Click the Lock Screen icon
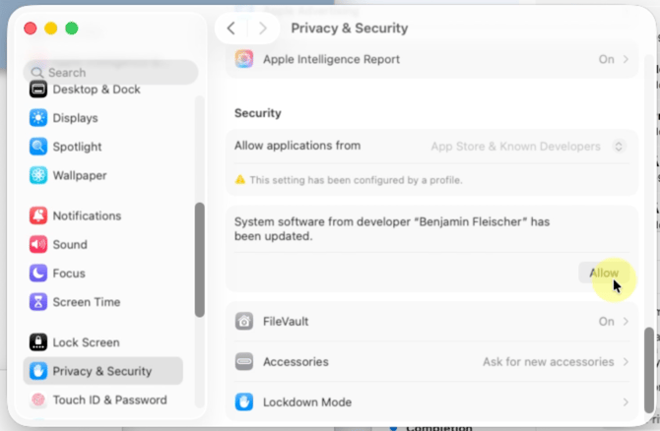 38,342
